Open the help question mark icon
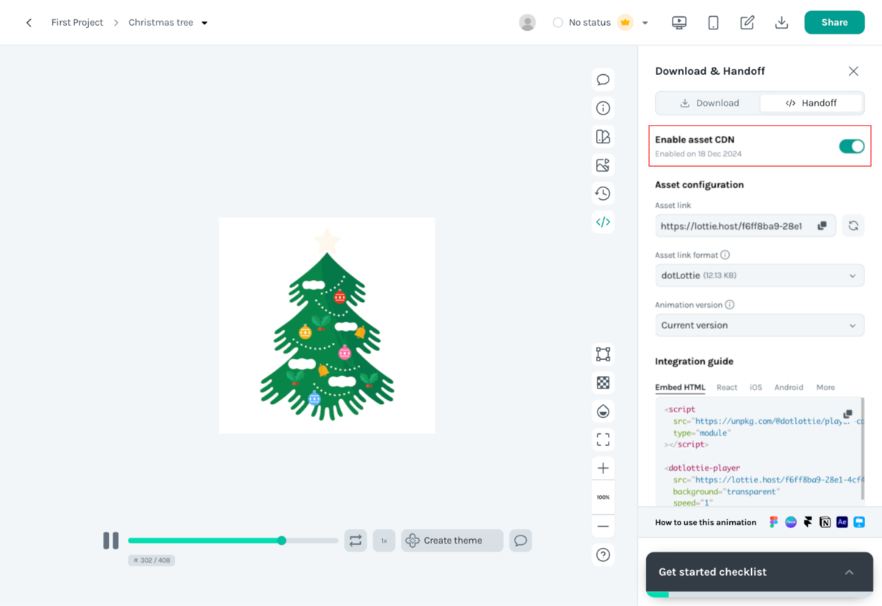 (x=603, y=555)
